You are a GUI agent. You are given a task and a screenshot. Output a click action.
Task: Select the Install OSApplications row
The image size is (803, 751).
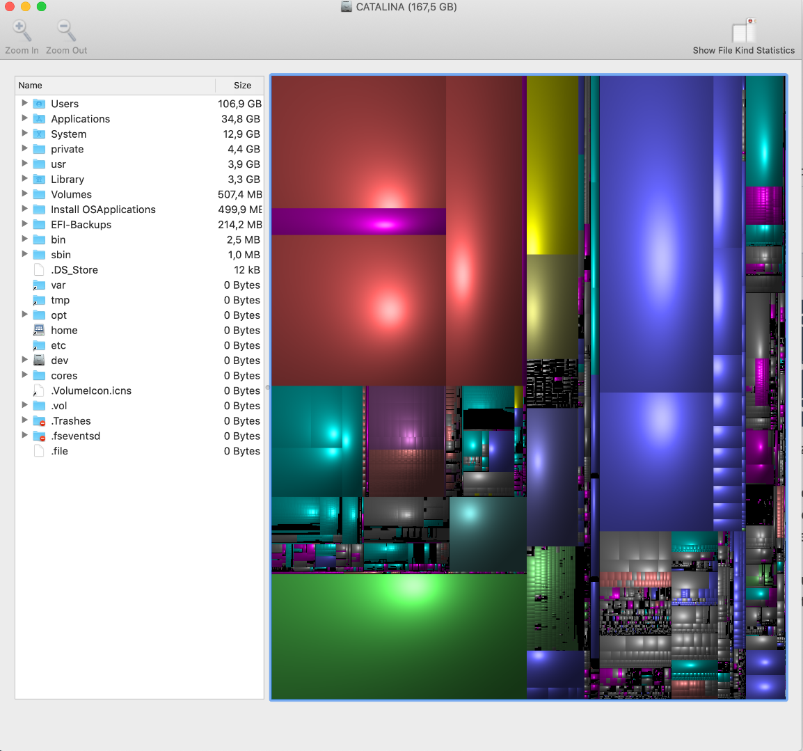coord(103,210)
